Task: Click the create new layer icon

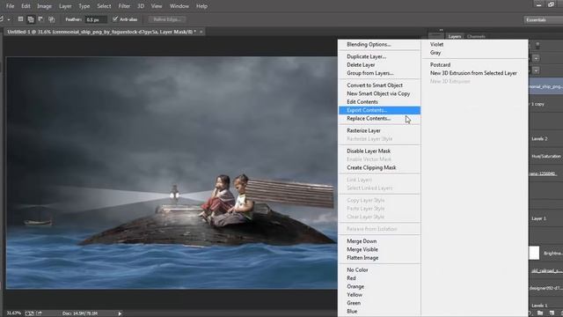Action: click(552, 313)
